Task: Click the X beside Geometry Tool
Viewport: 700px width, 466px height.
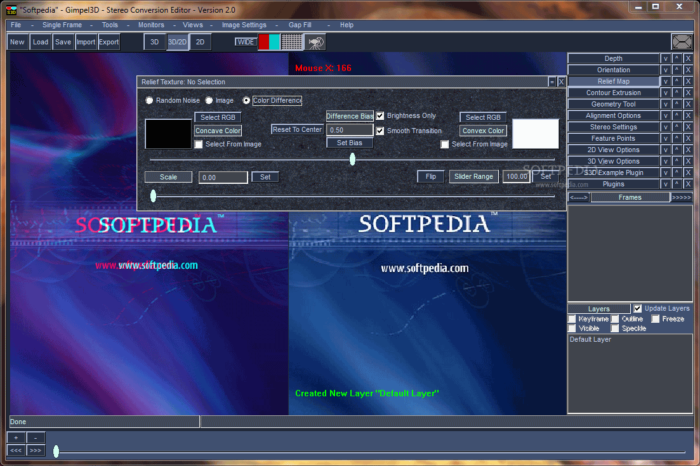Action: tap(688, 104)
